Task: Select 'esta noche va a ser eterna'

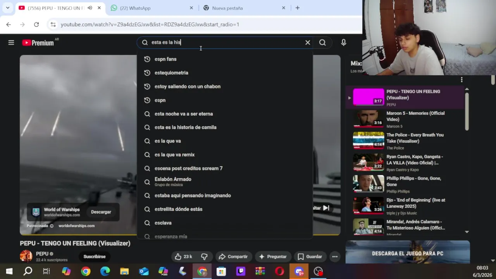Action: (225, 114)
